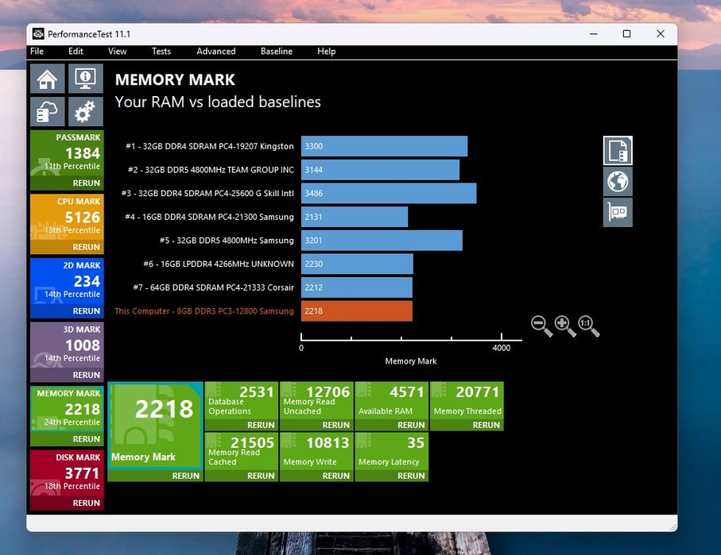Rerun the Memory Threaded test
Image resolution: width=721 pixels, height=555 pixels.
(x=486, y=425)
